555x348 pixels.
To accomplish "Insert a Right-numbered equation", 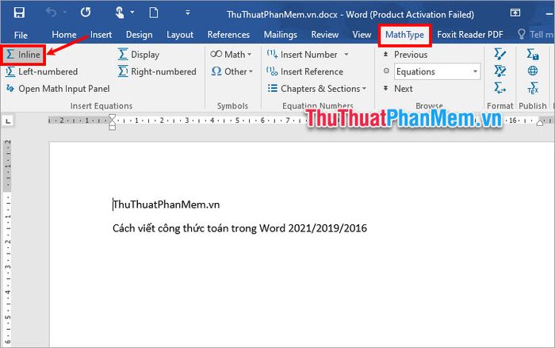I will click(157, 71).
